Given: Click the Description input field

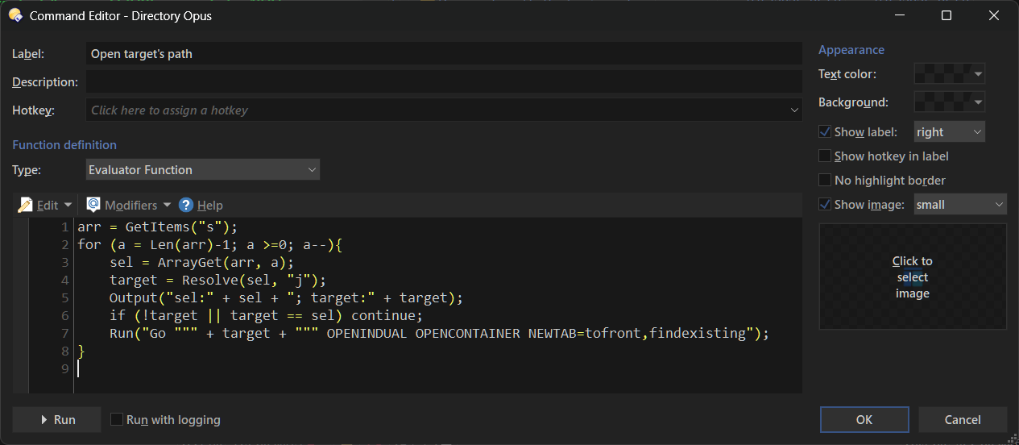Looking at the screenshot, I should [443, 81].
